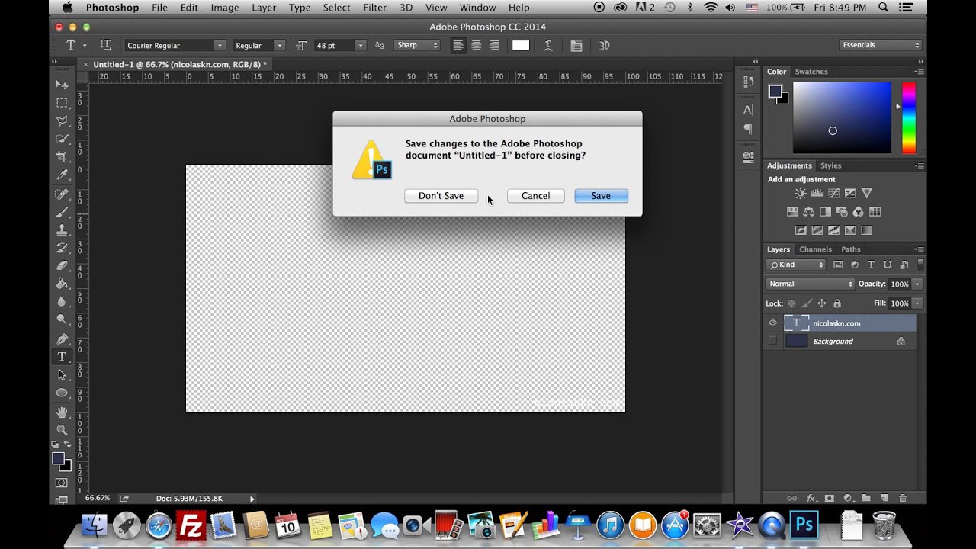Toggle lock transparent pixels
Viewport: 976px width, 549px height.
tap(791, 303)
